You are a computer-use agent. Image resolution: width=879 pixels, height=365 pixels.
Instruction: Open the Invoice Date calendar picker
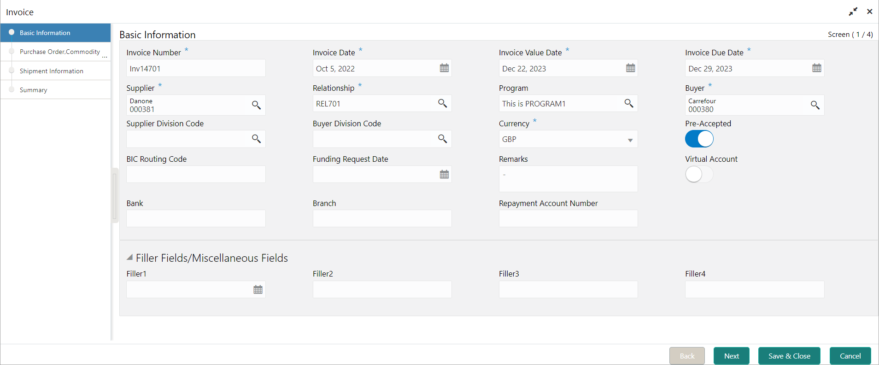click(x=444, y=68)
